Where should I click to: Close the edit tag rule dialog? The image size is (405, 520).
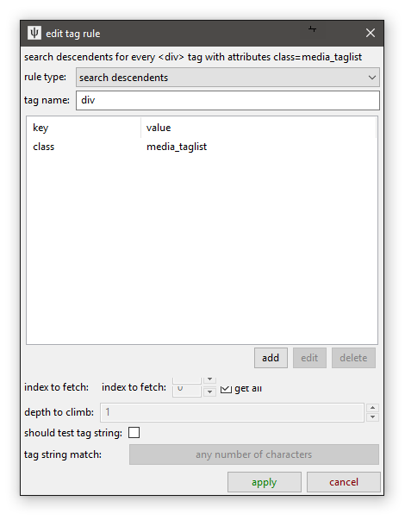click(371, 33)
